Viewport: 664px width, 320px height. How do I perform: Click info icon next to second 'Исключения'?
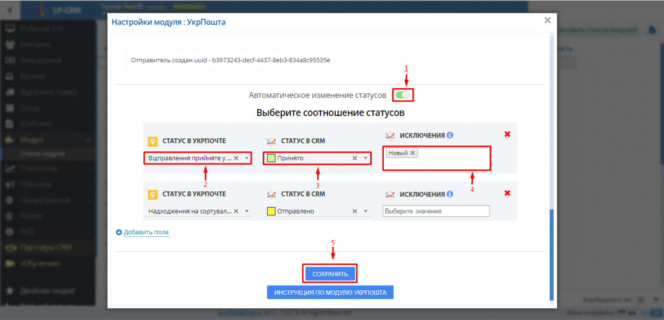(x=450, y=194)
